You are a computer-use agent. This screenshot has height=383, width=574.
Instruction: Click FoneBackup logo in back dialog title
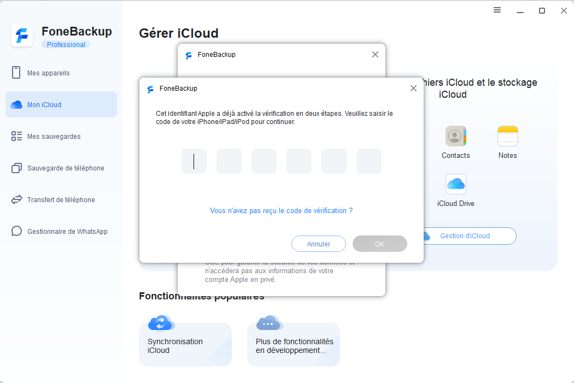[x=189, y=55]
